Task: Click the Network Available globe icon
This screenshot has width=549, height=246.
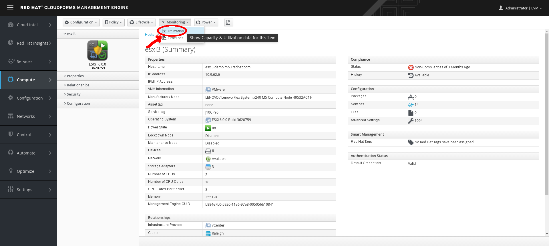Action: 208,159
